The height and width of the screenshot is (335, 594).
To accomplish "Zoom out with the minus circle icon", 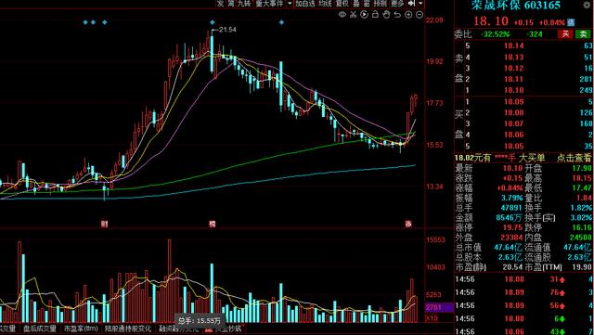I will pyautogui.click(x=420, y=15).
